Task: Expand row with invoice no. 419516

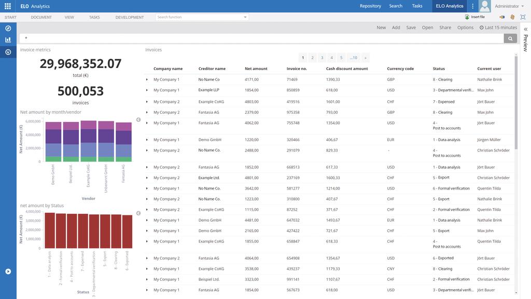Action: click(147, 102)
